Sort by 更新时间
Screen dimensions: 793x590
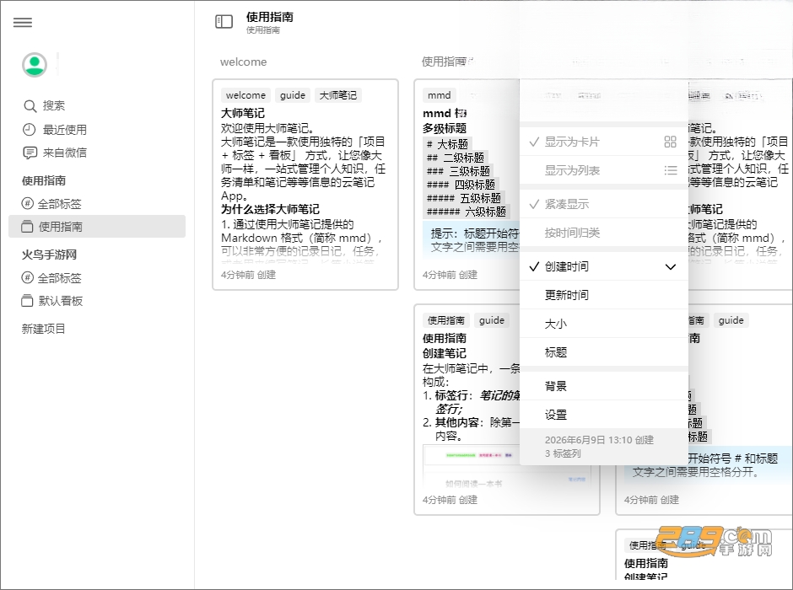coord(604,295)
